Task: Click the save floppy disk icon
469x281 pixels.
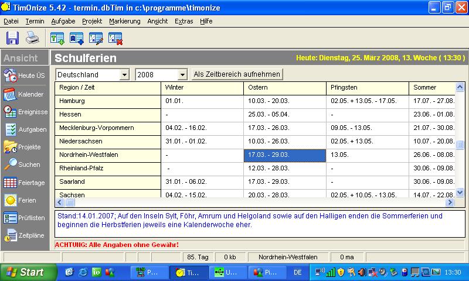Action: (13, 39)
